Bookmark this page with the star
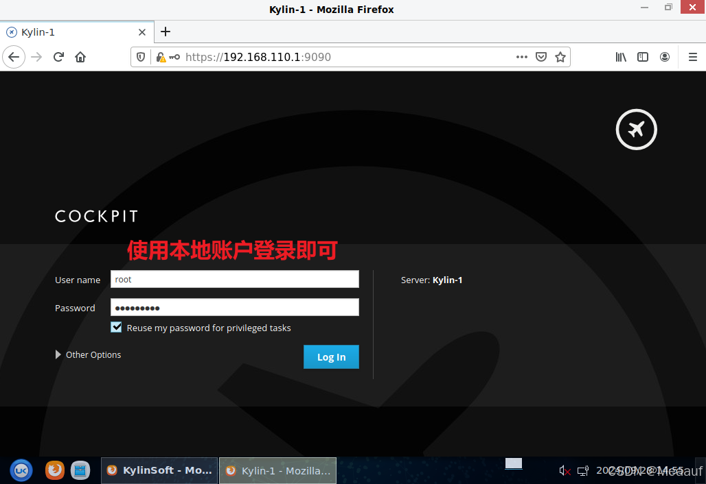 560,57
